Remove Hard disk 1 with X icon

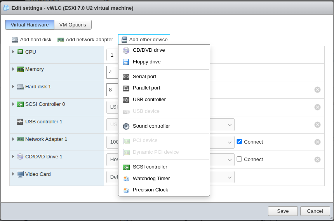click(317, 90)
